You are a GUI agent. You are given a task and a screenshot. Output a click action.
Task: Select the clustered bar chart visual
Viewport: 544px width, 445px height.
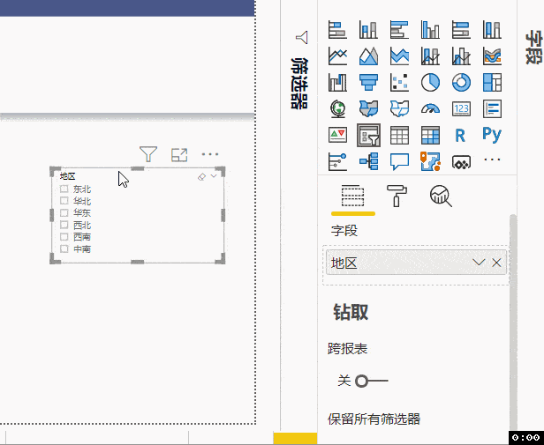(399, 29)
